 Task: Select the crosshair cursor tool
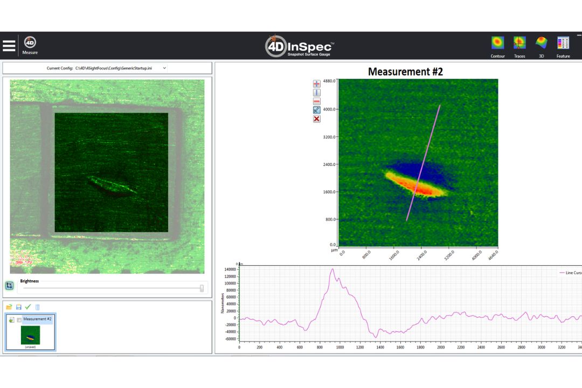(x=317, y=84)
